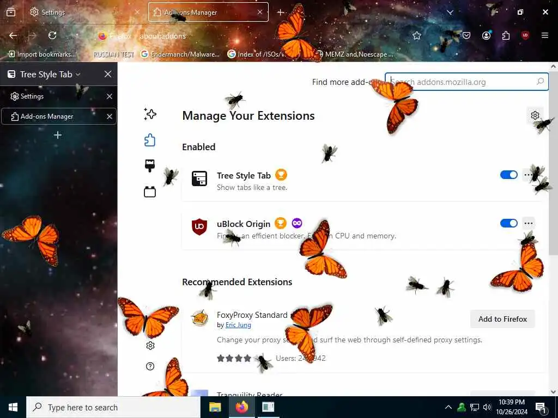Open the Plugins category icon
The width and height of the screenshot is (558, 418).
pos(150,192)
